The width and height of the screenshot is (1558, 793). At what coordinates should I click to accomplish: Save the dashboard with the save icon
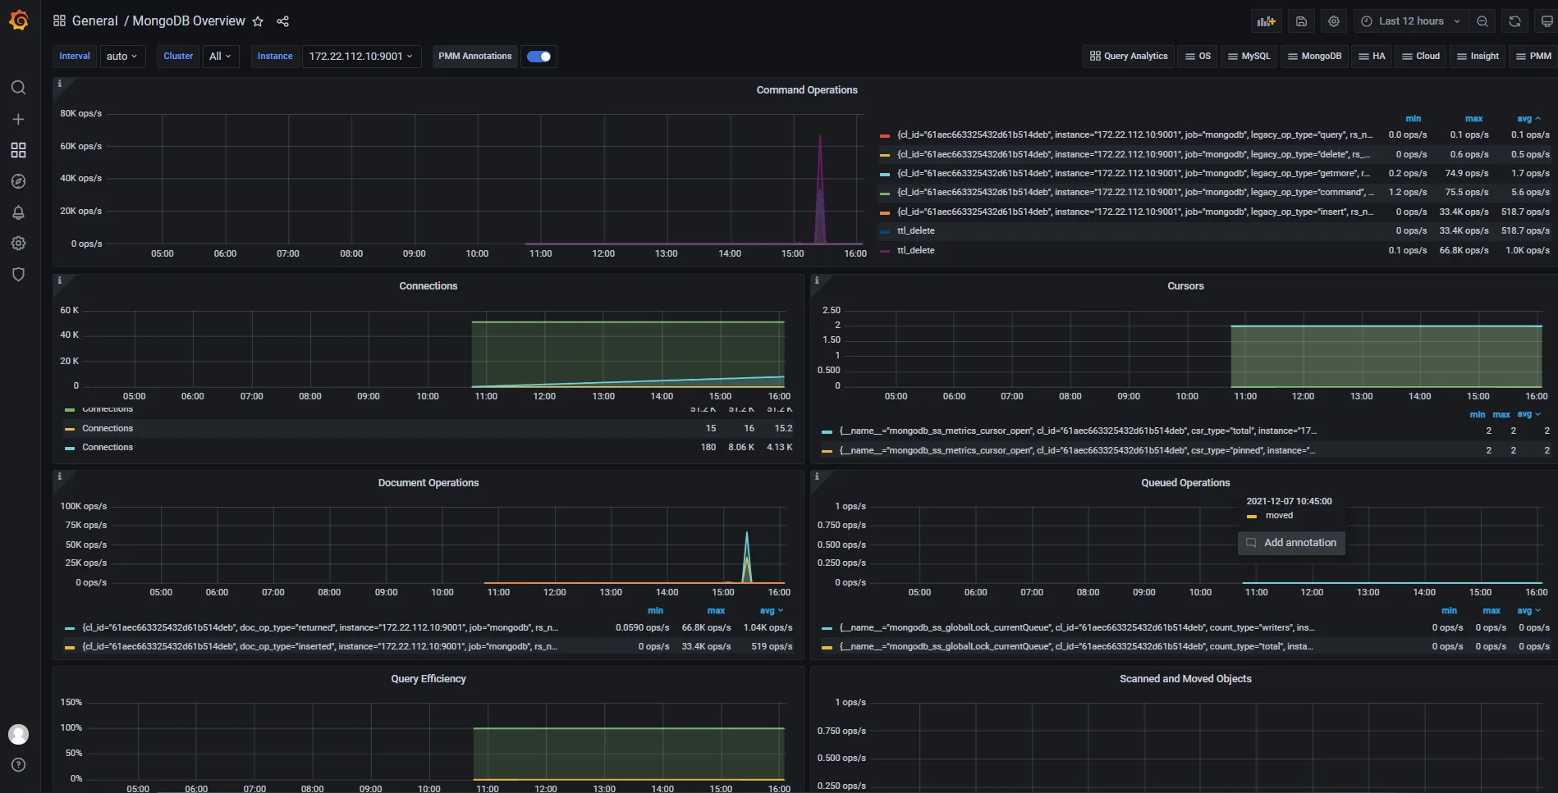click(x=1301, y=21)
